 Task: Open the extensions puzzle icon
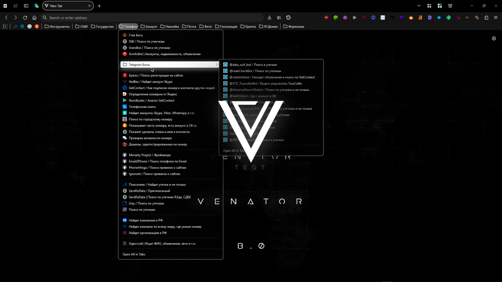[486, 17]
